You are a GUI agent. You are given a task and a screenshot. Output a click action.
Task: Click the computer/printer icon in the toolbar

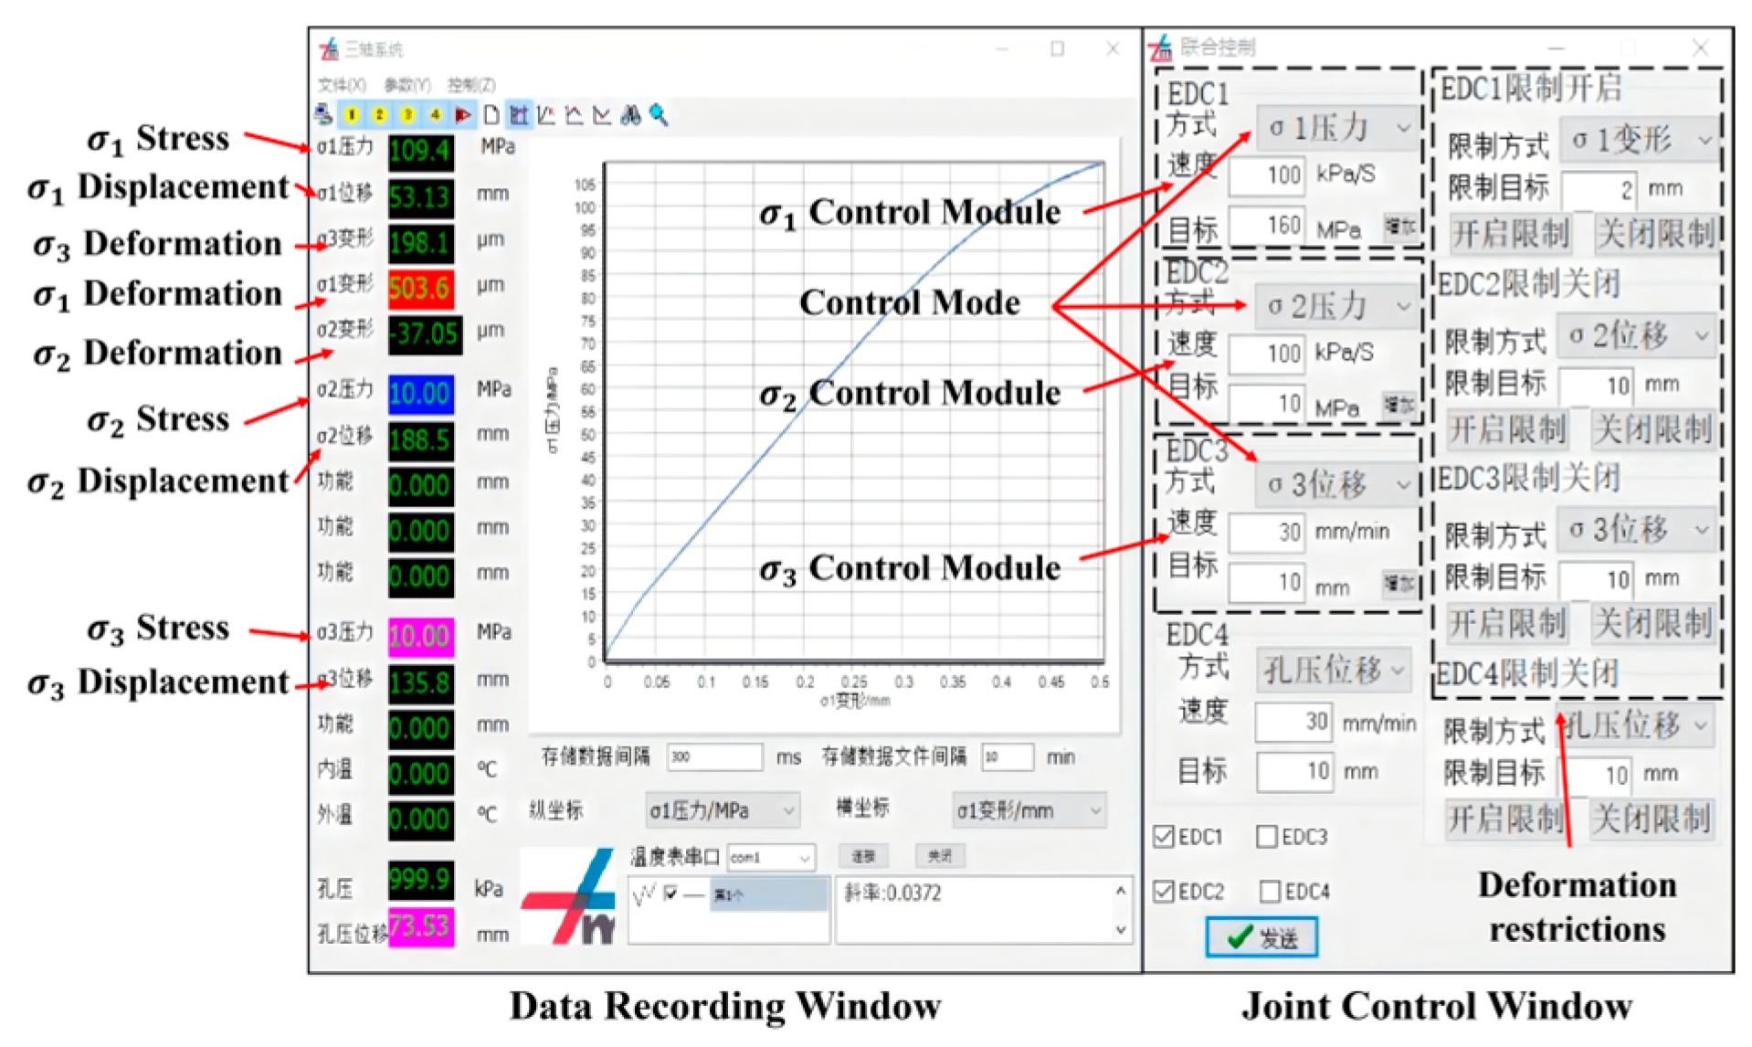[323, 114]
